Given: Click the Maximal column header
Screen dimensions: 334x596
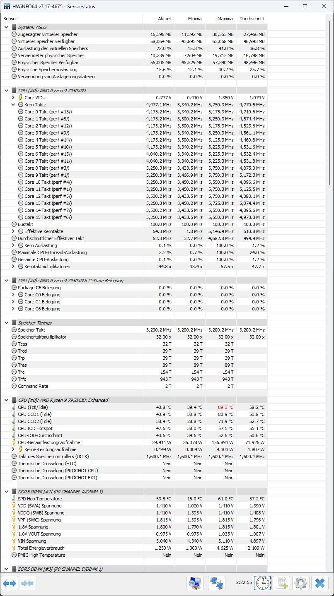Looking at the screenshot, I should [220, 19].
